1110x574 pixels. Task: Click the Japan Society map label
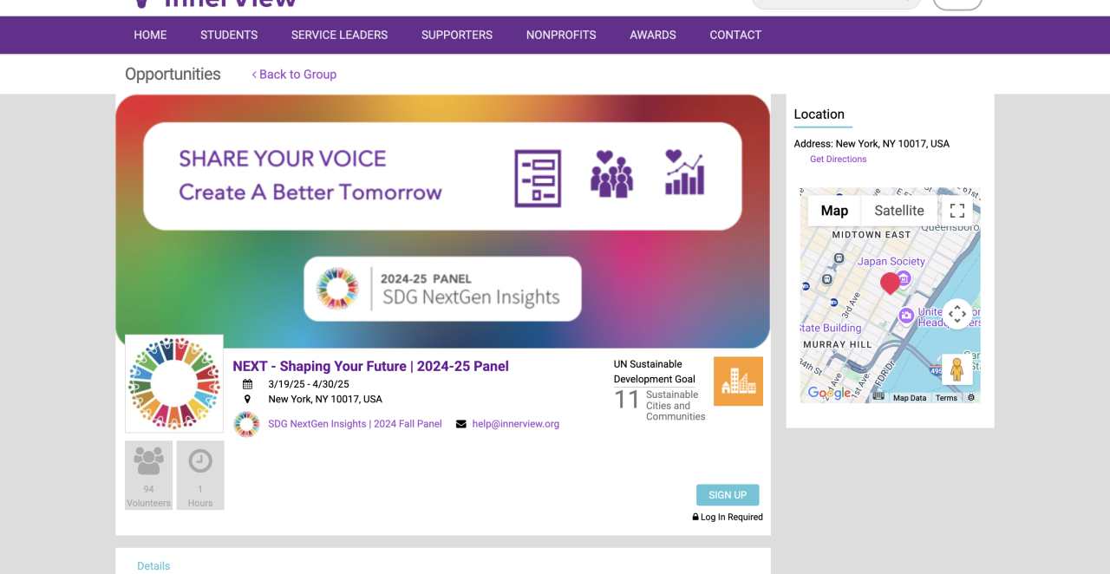pyautogui.click(x=891, y=261)
